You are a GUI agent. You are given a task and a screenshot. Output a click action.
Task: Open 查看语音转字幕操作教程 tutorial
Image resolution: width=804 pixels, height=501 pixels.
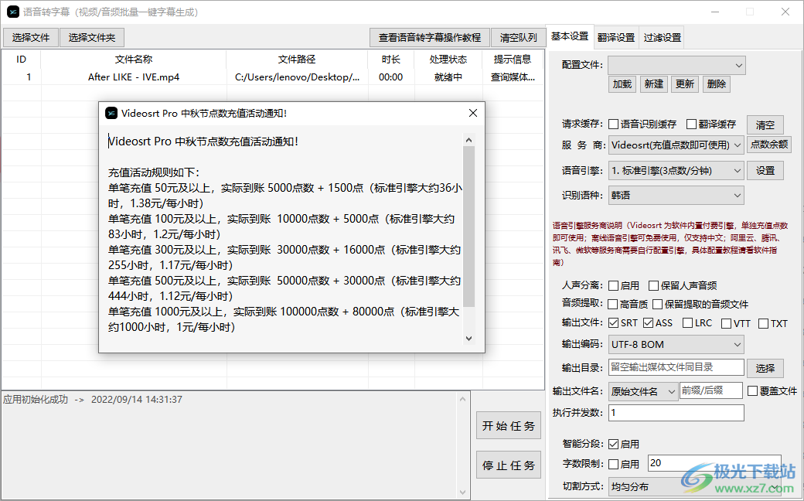pyautogui.click(x=430, y=37)
